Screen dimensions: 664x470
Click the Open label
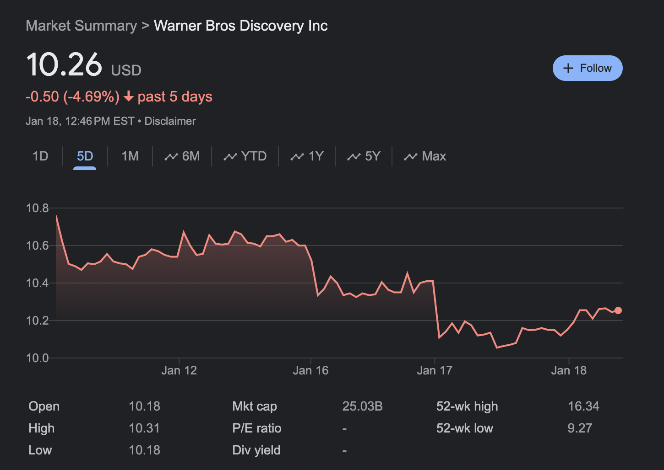pos(44,406)
